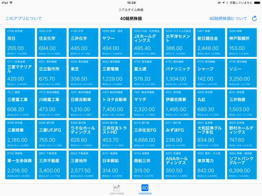Open the 商船三井 stock tile

point(147,165)
